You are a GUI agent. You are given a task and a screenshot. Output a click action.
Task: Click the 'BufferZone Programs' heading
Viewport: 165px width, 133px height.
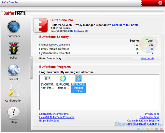[55, 67]
